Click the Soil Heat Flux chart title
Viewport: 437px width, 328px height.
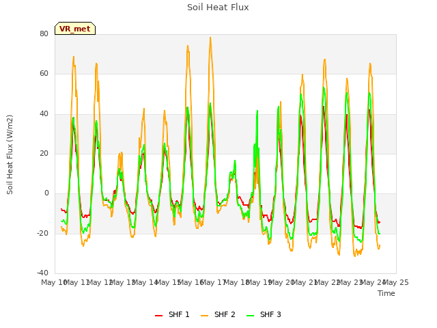click(218, 8)
